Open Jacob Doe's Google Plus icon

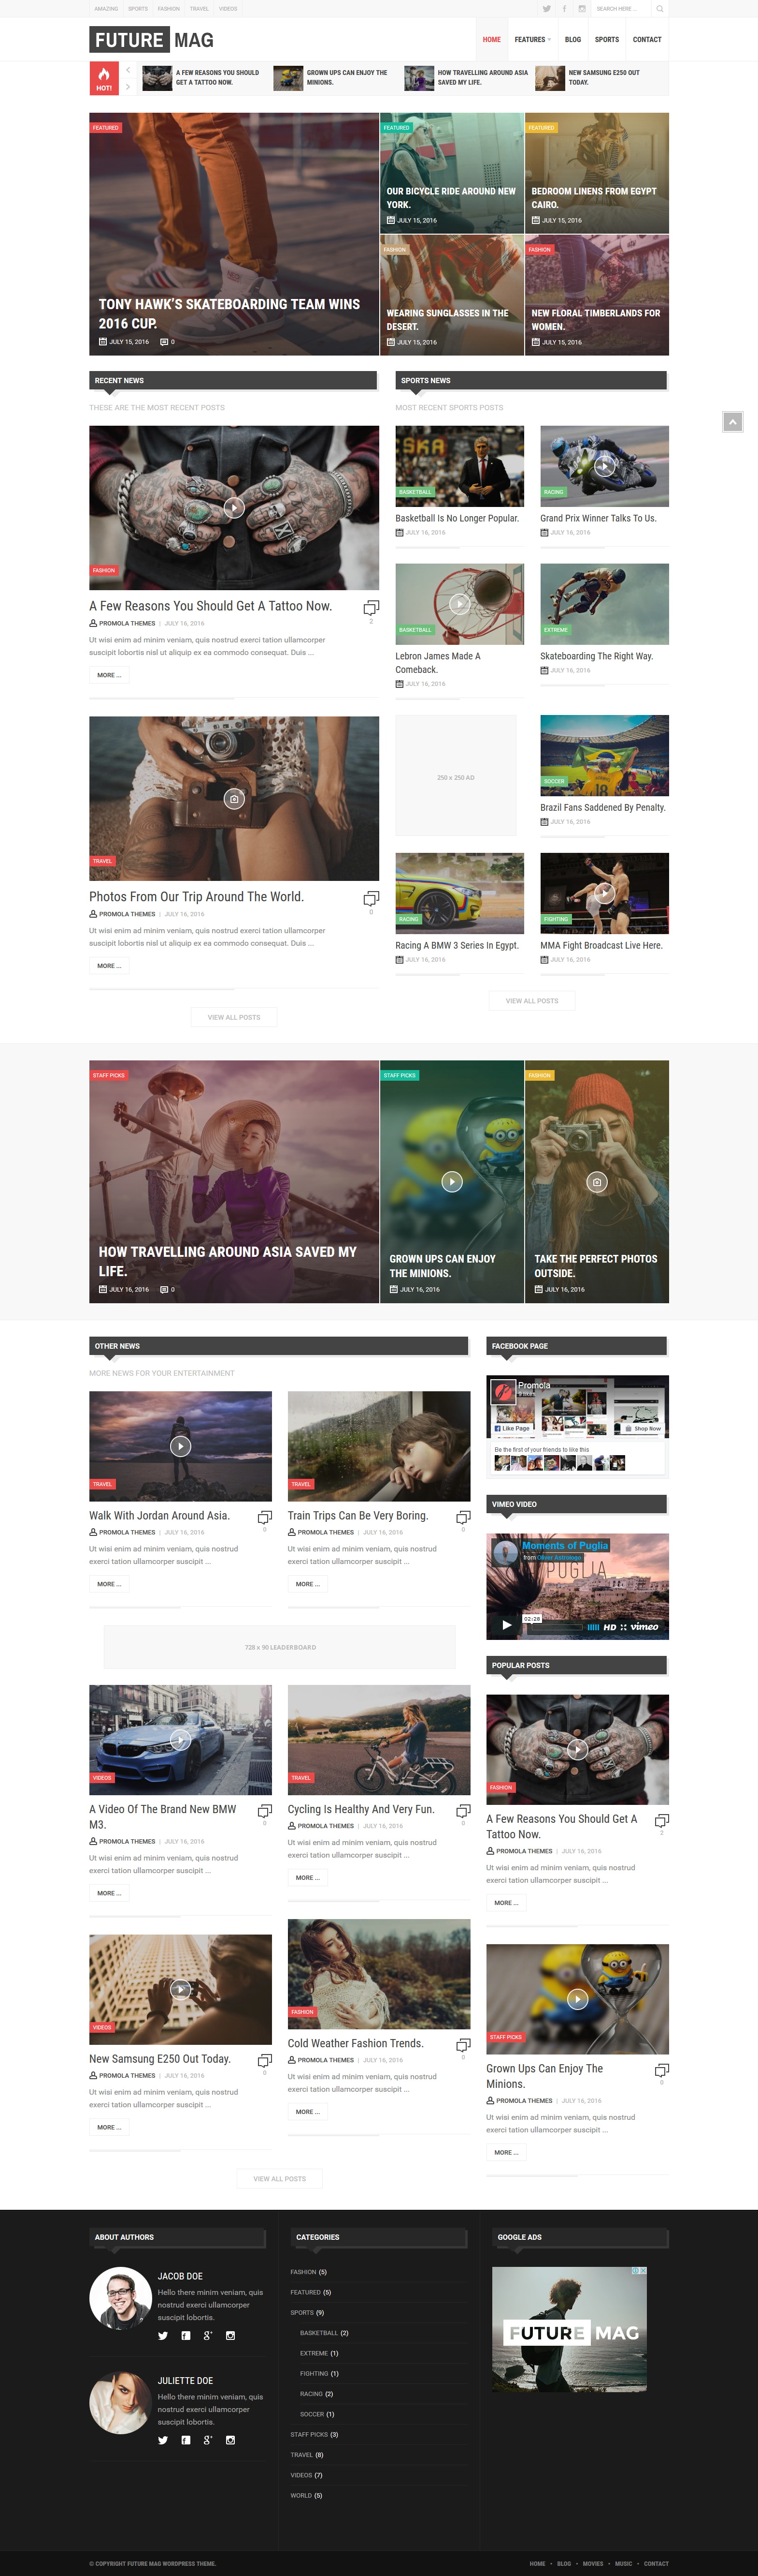click(x=208, y=2335)
